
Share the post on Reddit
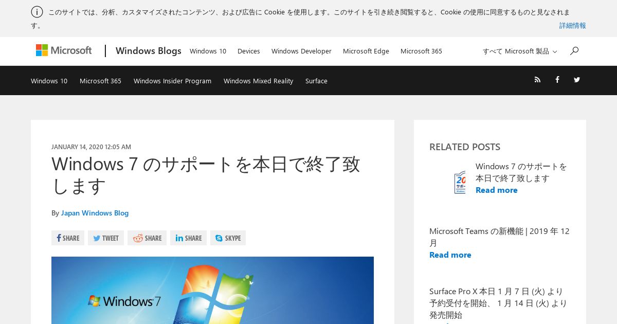[x=147, y=238]
